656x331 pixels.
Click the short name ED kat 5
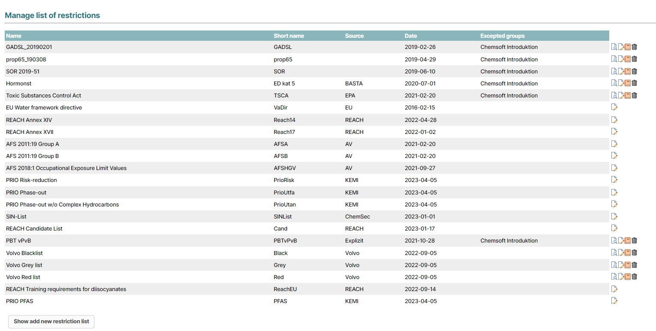coord(284,83)
